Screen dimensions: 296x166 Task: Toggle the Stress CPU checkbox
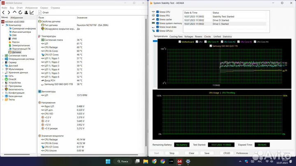(x=157, y=12)
